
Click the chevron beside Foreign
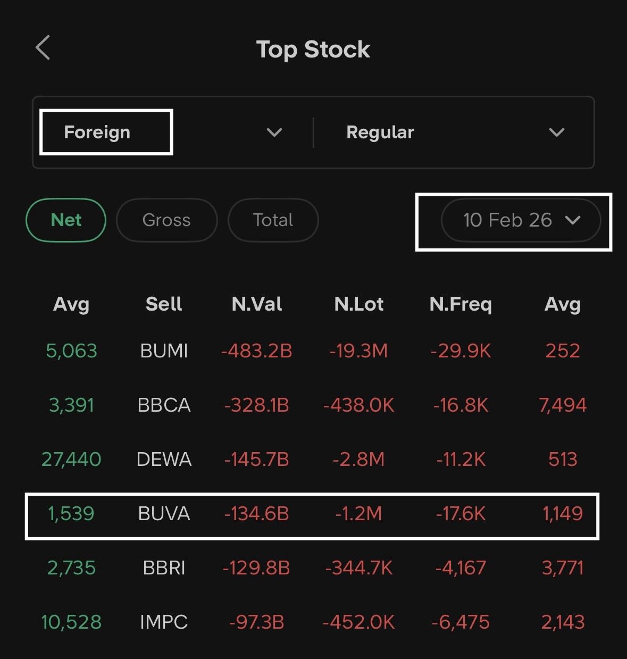click(x=274, y=132)
